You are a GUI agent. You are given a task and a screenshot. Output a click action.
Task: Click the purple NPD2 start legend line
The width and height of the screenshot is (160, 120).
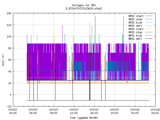(149, 16)
